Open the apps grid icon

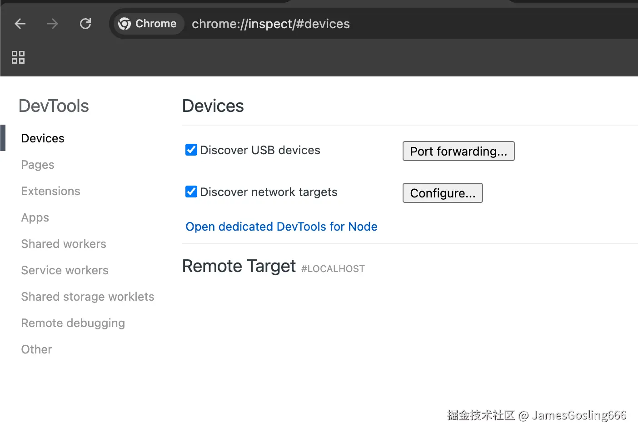18,57
